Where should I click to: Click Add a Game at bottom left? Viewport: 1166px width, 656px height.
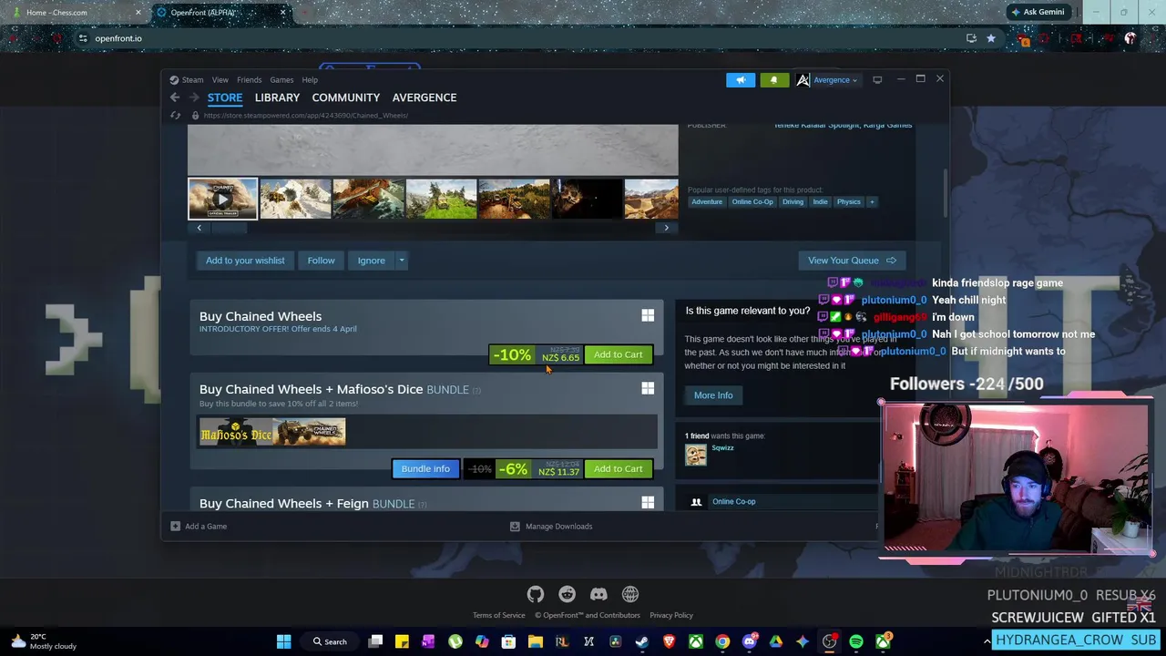199,527
